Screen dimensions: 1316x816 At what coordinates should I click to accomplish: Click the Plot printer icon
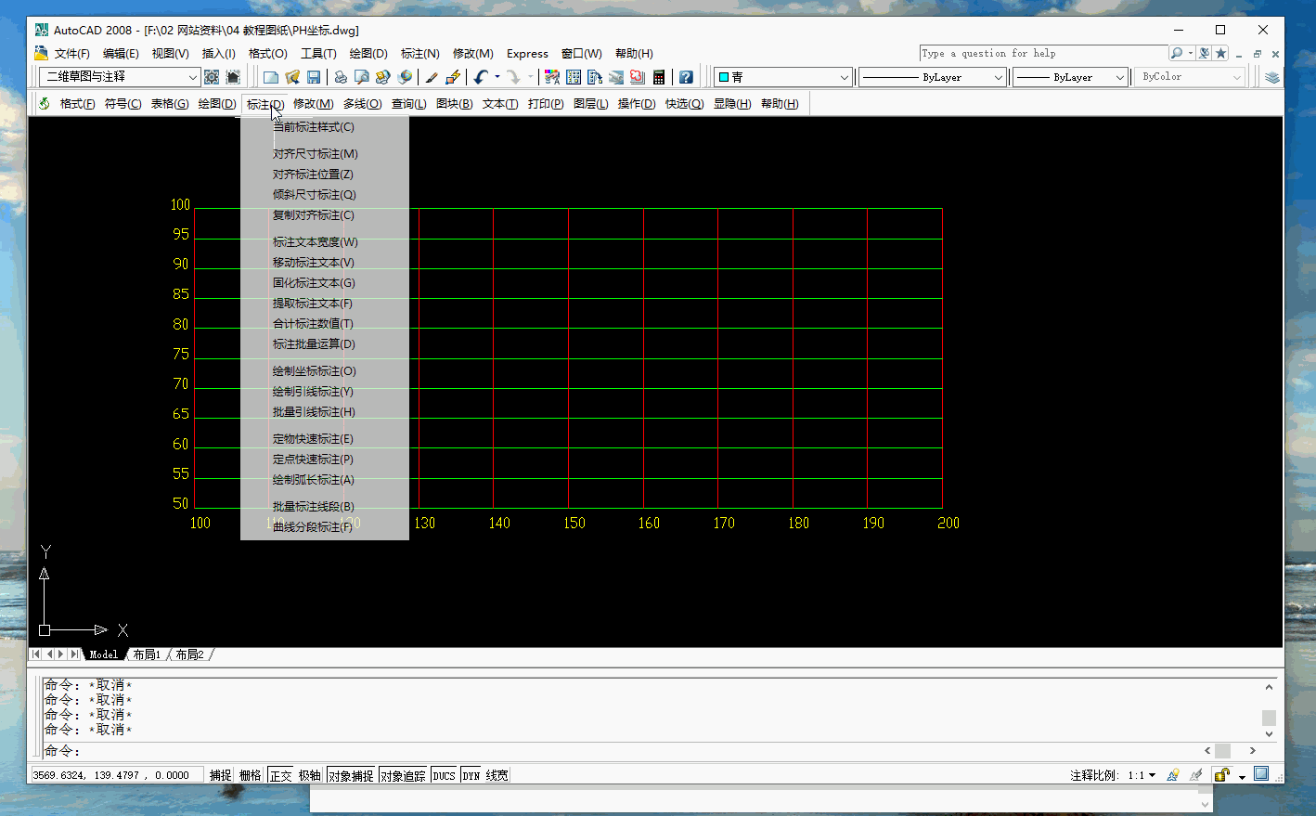[x=341, y=77]
